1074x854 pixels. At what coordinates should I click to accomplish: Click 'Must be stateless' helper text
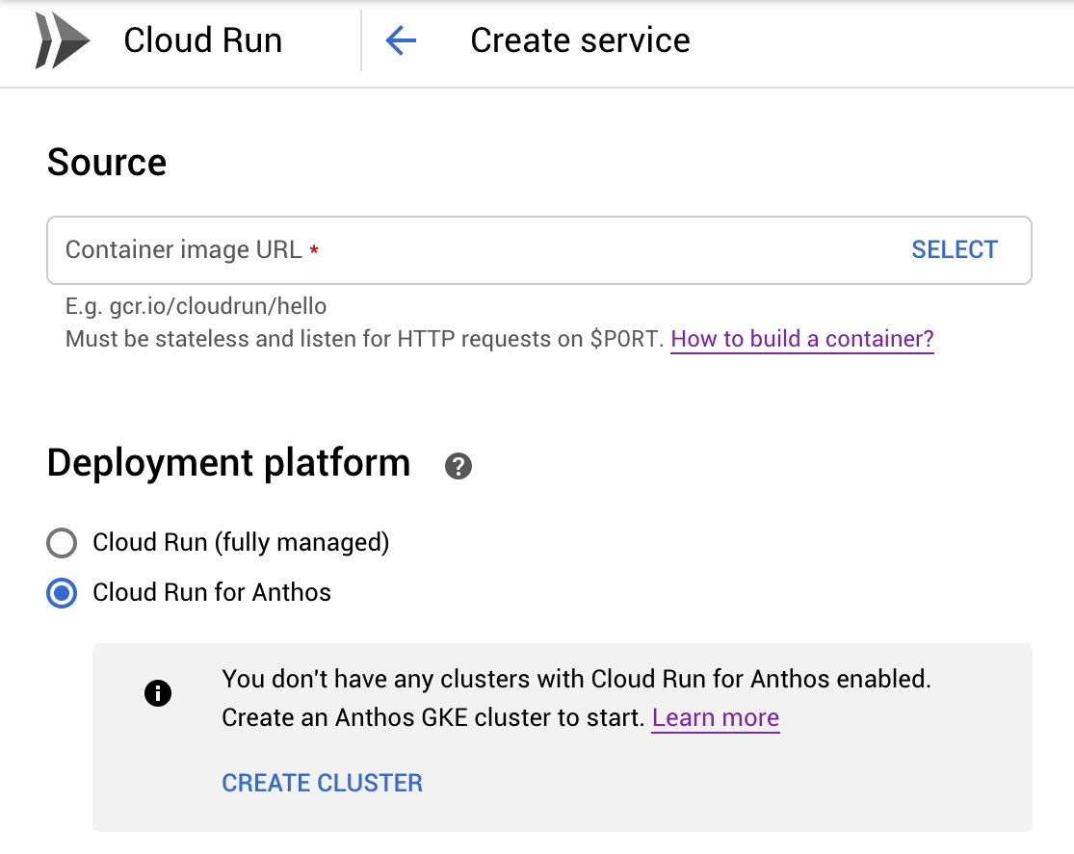[364, 339]
